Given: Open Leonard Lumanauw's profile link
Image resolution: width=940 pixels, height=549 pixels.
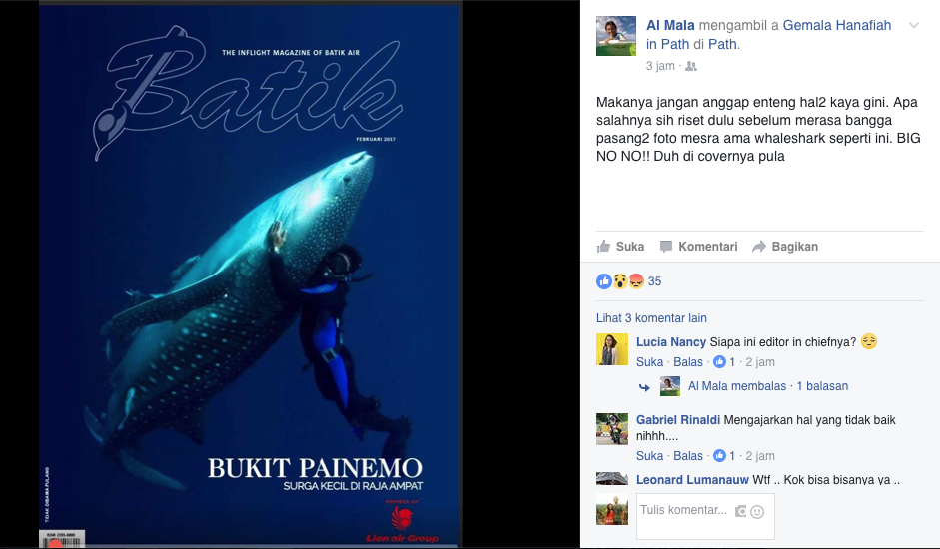Looking at the screenshot, I should tap(692, 479).
